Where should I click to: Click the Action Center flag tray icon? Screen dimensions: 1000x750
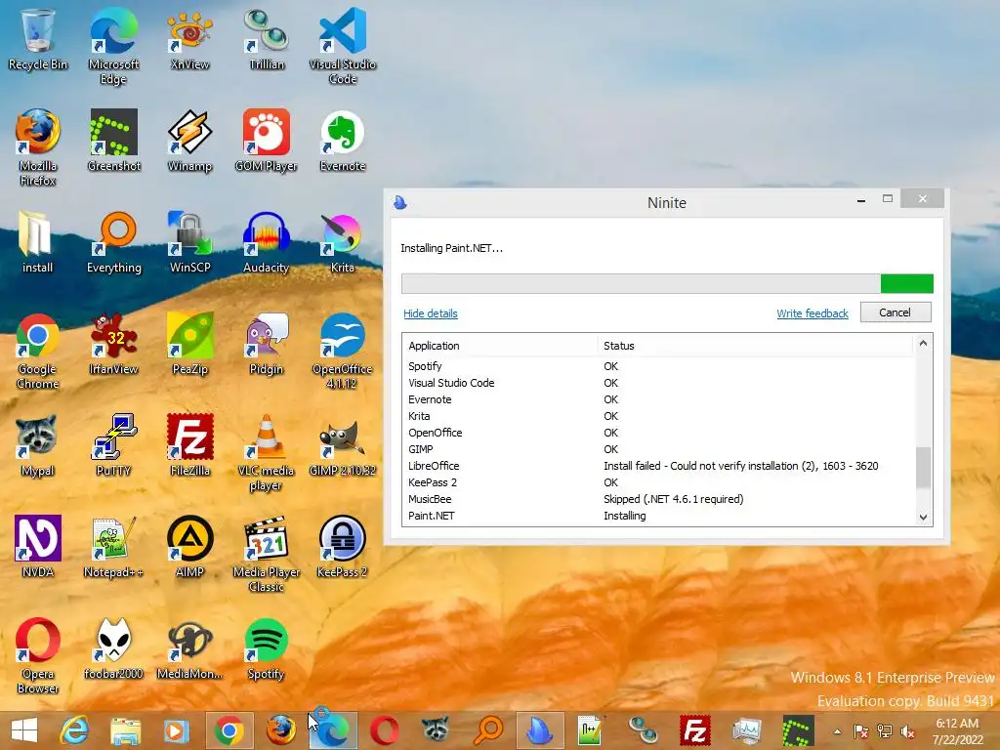click(x=860, y=731)
